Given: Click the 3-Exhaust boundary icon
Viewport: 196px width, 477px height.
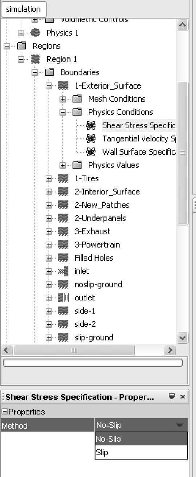Looking at the screenshot, I should pos(63,231).
